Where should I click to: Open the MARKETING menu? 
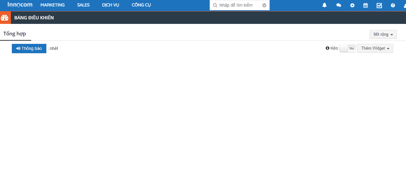point(52,5)
